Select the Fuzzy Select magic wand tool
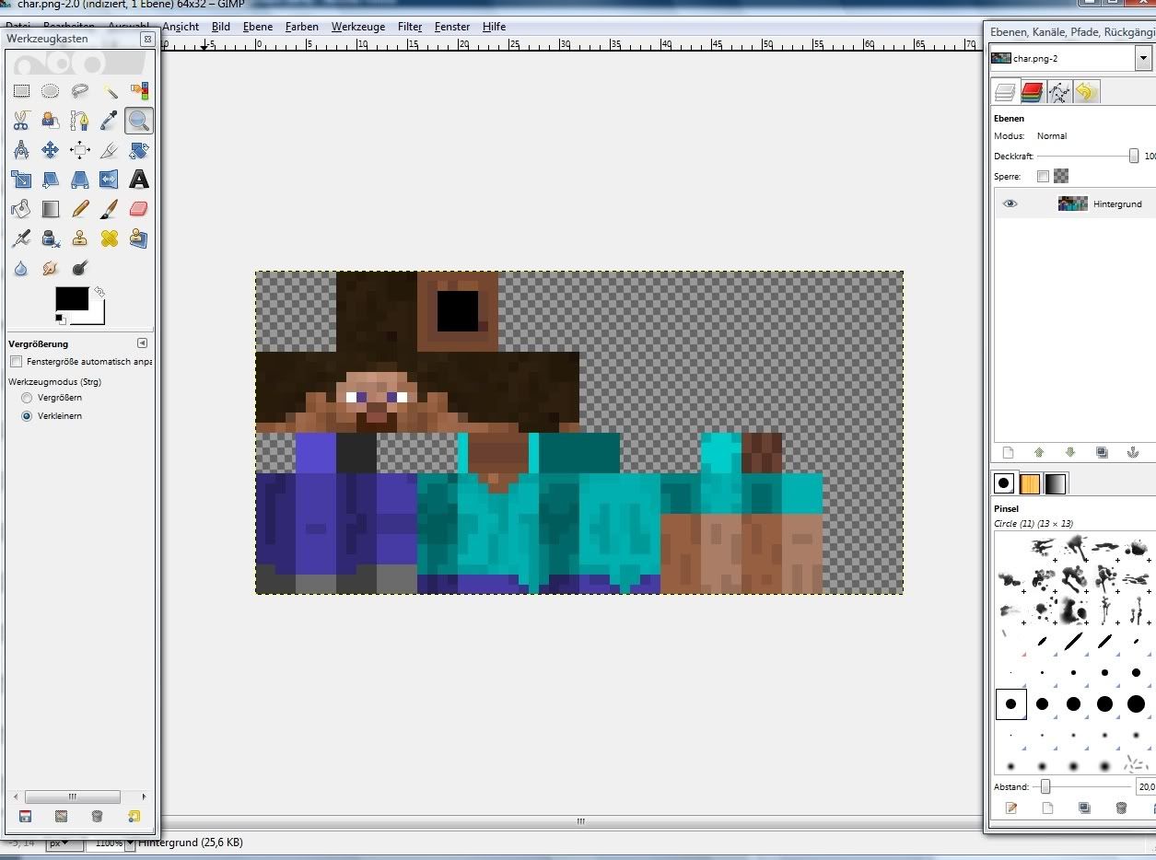 [x=110, y=90]
